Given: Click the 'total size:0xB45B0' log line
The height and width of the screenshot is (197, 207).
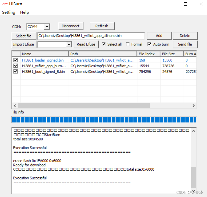Looking at the screenshot, I should 28,139.
